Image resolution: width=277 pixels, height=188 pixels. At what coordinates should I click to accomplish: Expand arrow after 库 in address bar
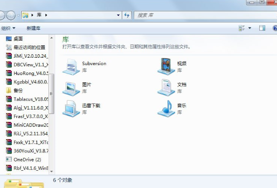(x=46, y=15)
